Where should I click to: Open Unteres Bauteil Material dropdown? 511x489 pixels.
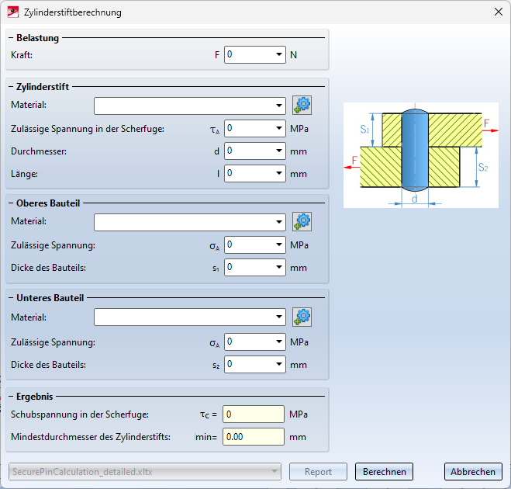(279, 317)
